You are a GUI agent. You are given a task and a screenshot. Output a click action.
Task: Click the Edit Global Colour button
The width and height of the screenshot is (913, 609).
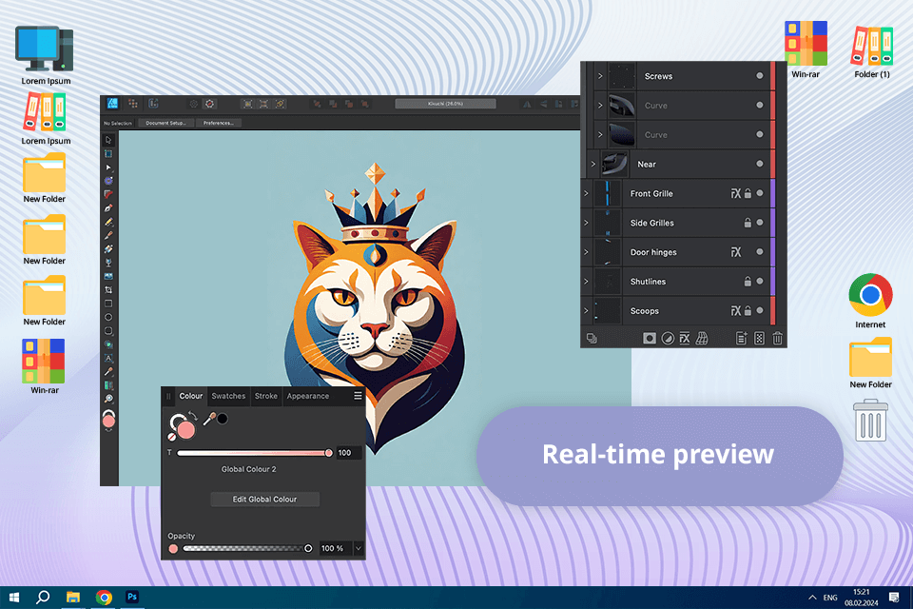(x=265, y=499)
